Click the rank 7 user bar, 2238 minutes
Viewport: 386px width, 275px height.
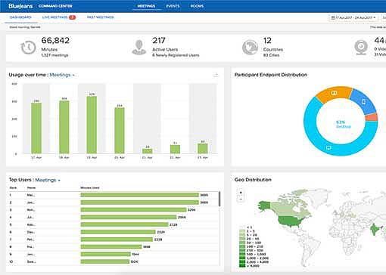(x=117, y=239)
